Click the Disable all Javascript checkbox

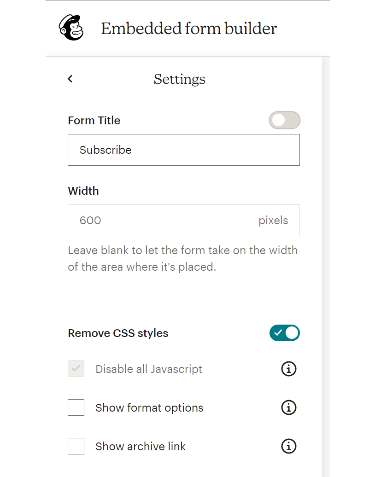76,369
